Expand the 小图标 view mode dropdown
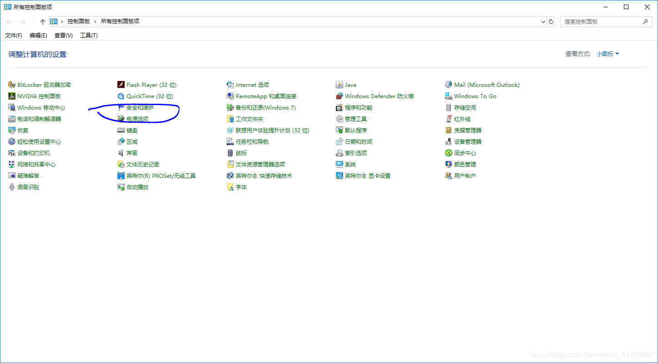The image size is (658, 363). [608, 54]
